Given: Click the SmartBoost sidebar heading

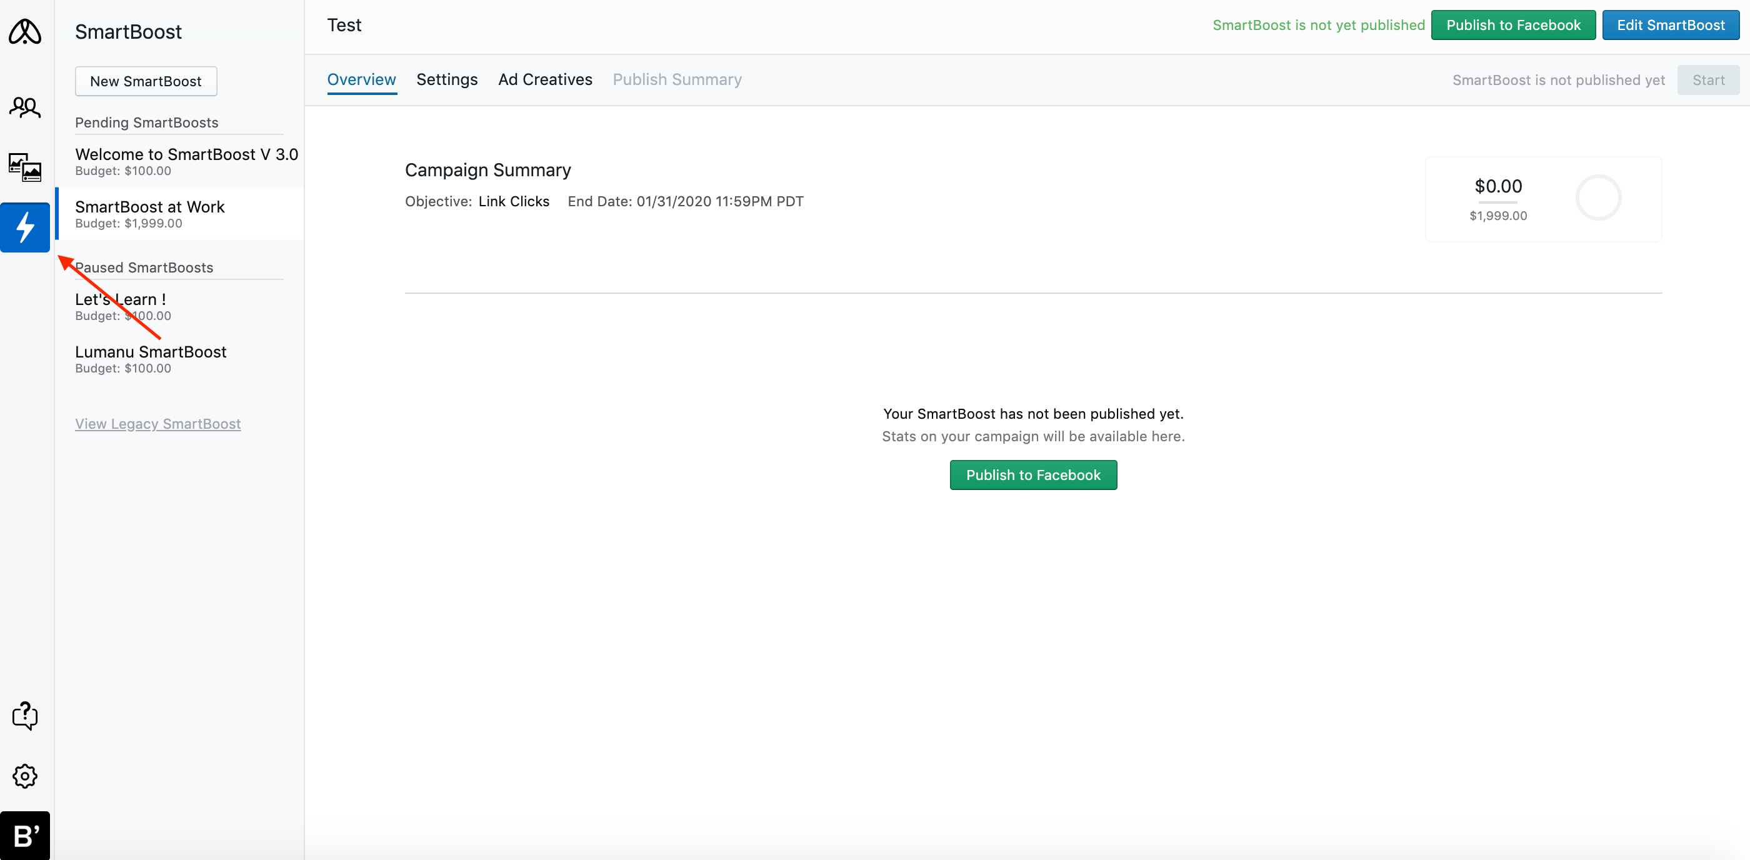Looking at the screenshot, I should pyautogui.click(x=128, y=32).
